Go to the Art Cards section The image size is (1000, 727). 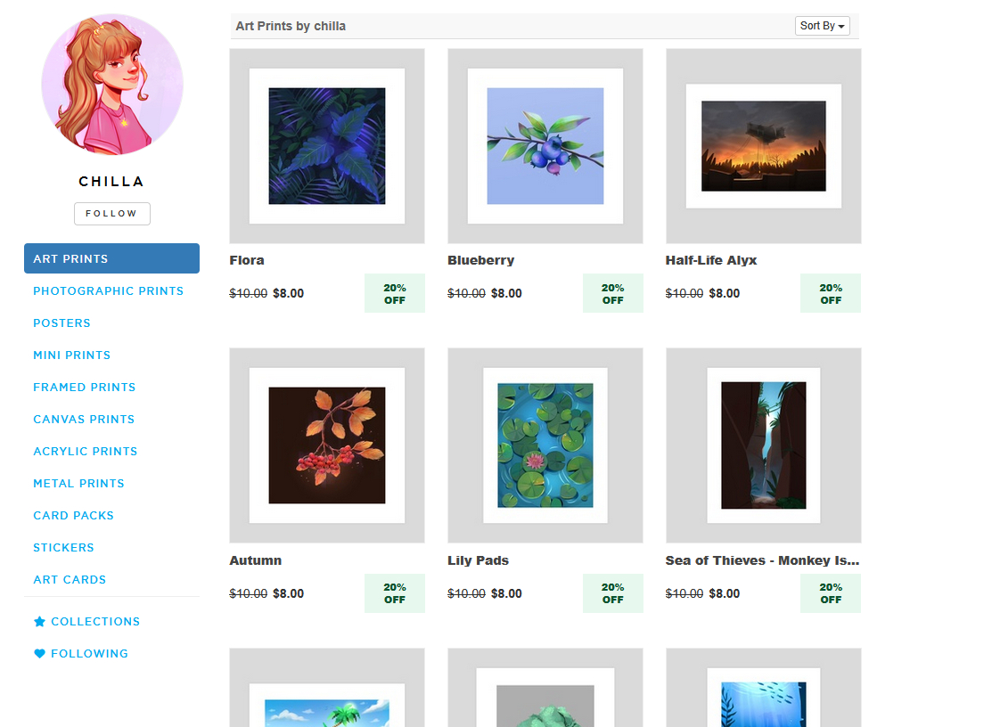tap(70, 580)
